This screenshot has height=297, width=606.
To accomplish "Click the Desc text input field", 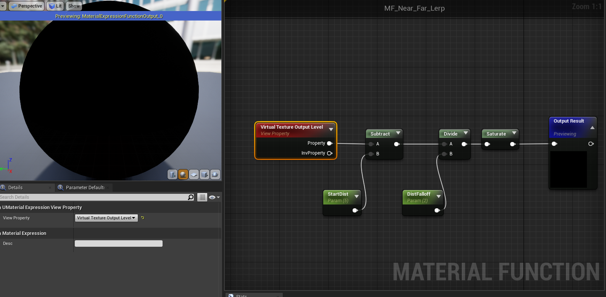I will [x=119, y=243].
